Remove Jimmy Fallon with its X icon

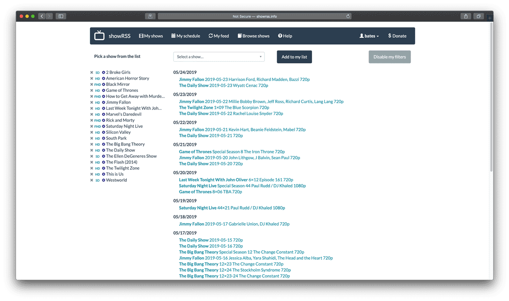coord(91,103)
